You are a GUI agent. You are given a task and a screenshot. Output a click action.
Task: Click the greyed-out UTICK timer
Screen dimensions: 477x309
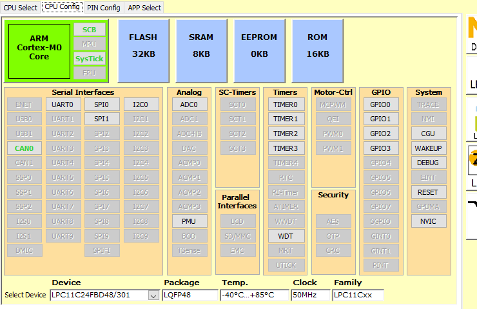click(286, 265)
